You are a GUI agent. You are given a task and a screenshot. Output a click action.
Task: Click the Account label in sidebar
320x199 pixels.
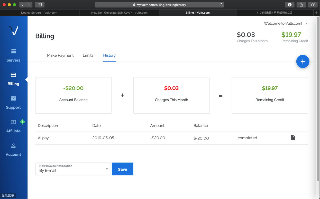(13, 155)
